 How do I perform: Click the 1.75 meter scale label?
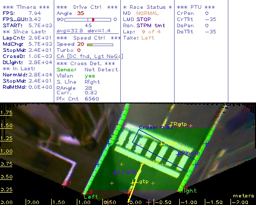click(x=6, y=113)
